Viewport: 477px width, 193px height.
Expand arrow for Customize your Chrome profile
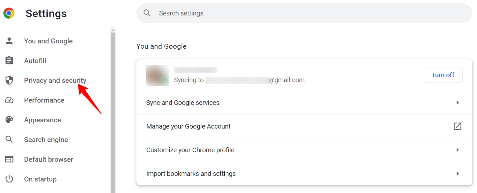tap(458, 150)
